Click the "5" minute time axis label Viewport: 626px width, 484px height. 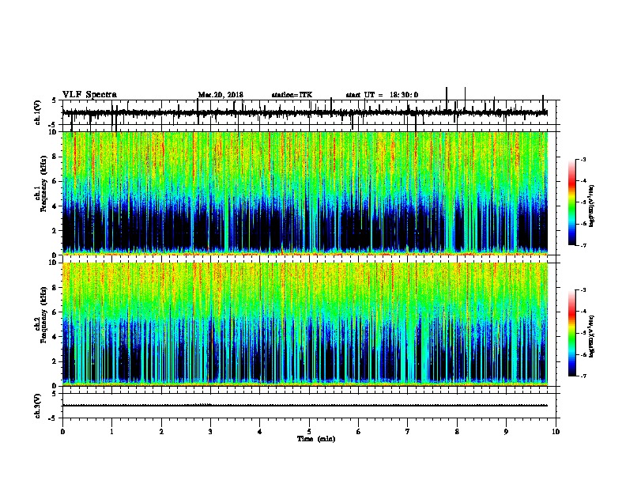pyautogui.click(x=309, y=432)
